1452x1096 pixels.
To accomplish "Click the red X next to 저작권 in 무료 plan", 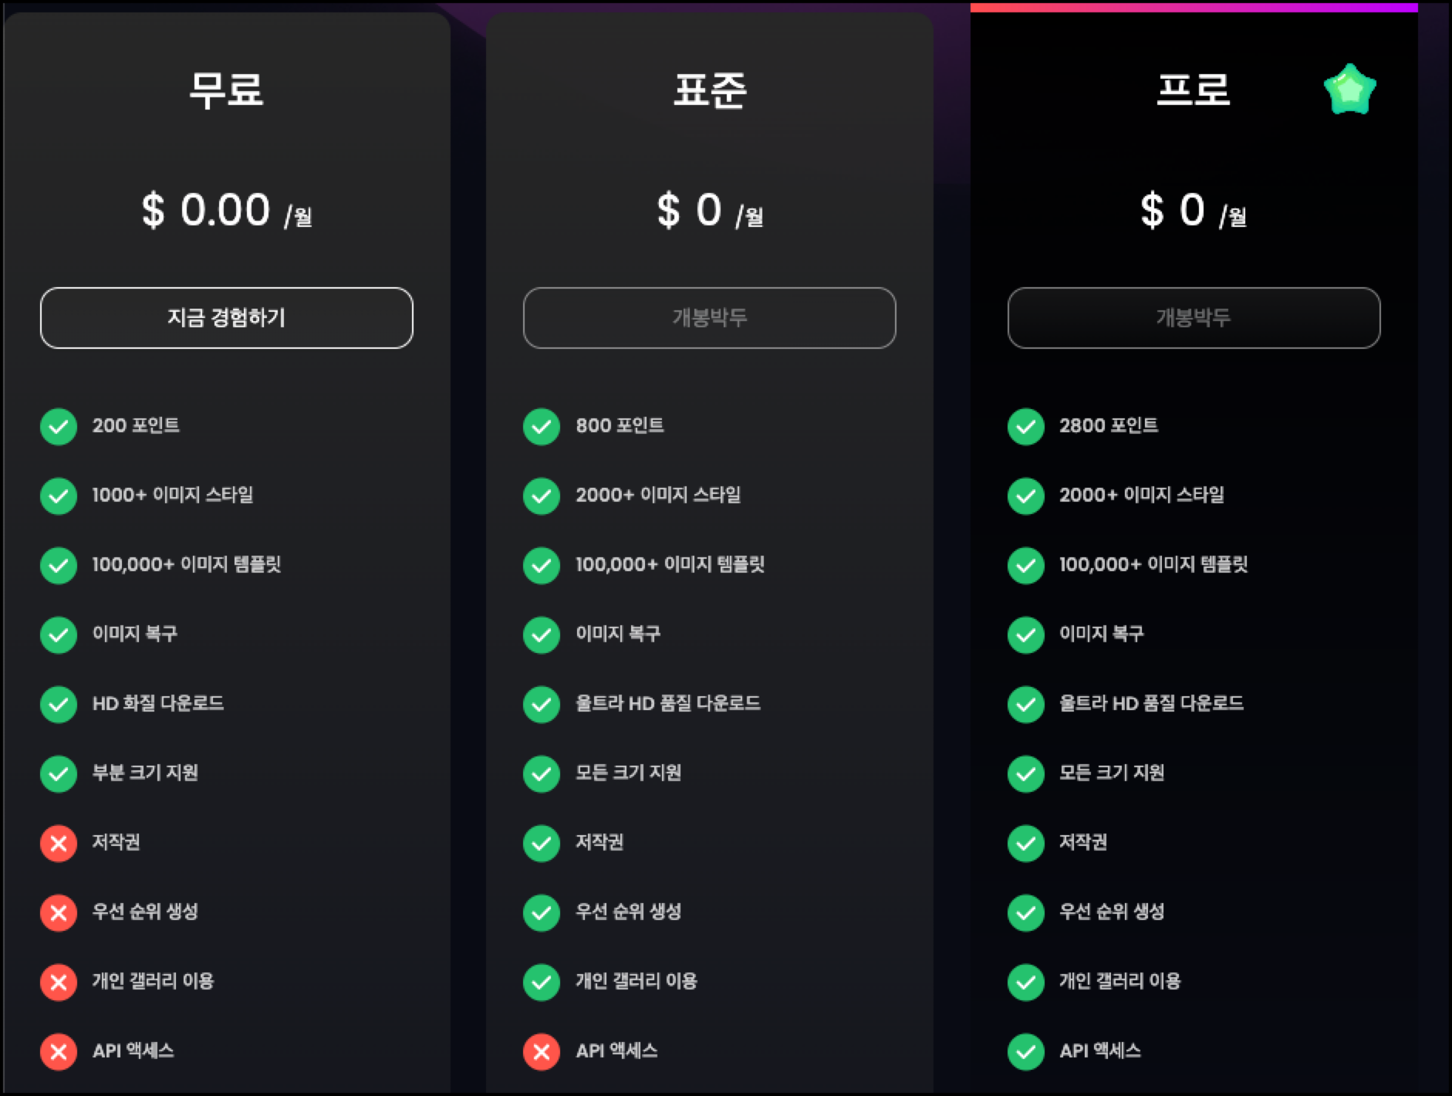I will (x=58, y=844).
